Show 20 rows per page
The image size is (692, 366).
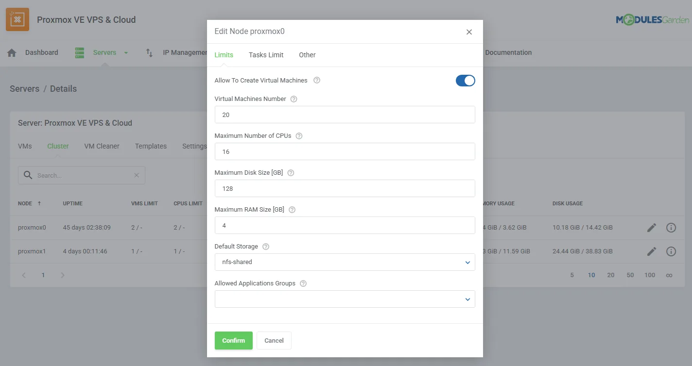tap(611, 275)
